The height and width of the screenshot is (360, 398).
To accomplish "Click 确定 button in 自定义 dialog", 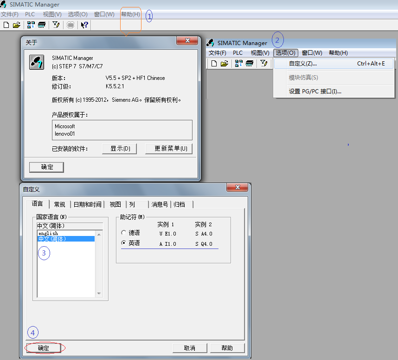I will click(44, 348).
